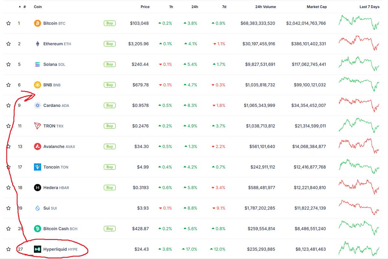
Task: Click Avalanche 7d change 2.2%
Action: (219, 146)
